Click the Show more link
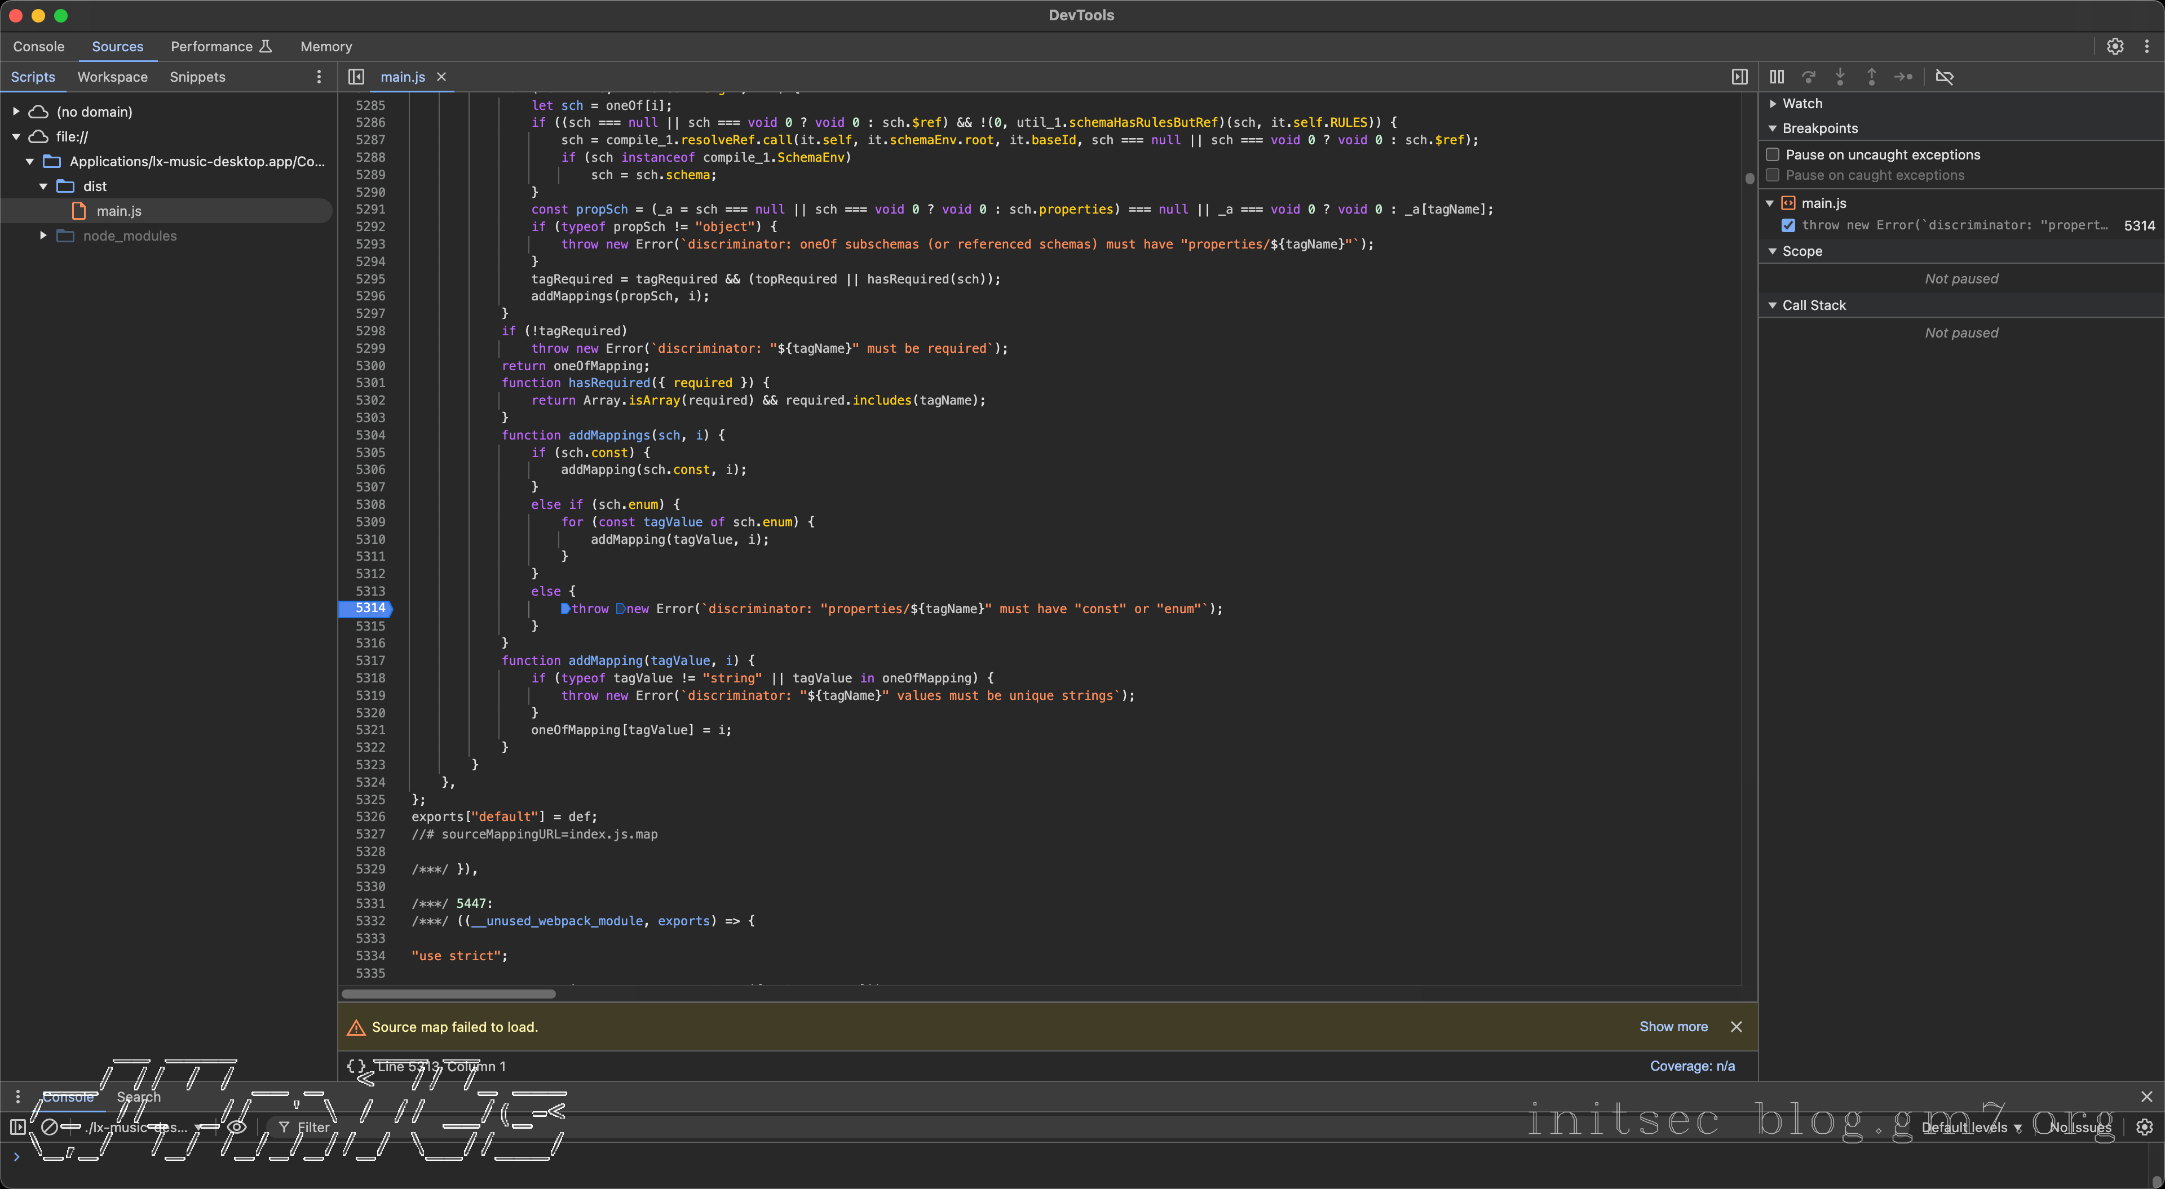The height and width of the screenshot is (1189, 2165). pos(1672,1026)
